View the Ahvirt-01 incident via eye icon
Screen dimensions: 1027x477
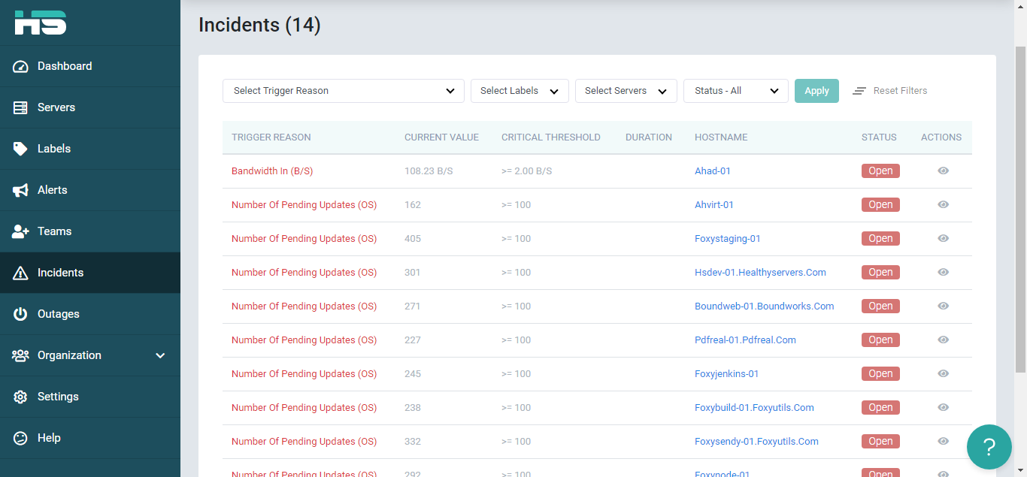(x=943, y=205)
